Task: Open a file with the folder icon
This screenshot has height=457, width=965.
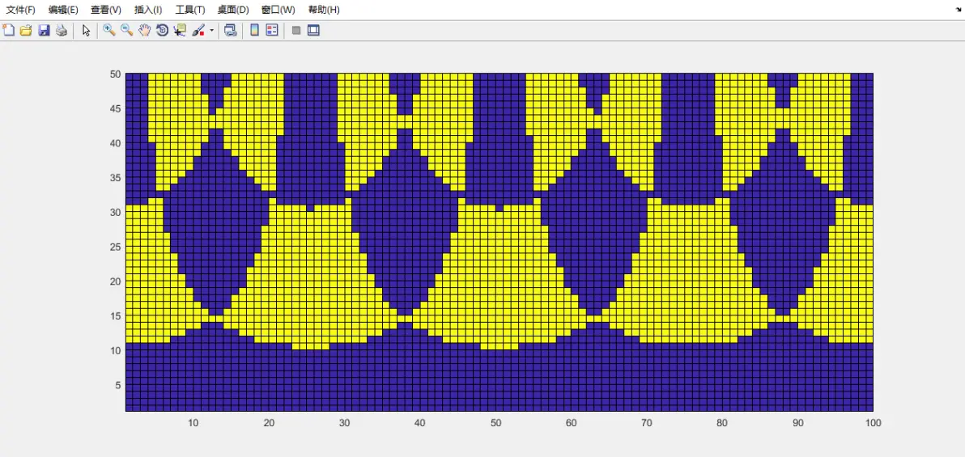Action: 26,30
